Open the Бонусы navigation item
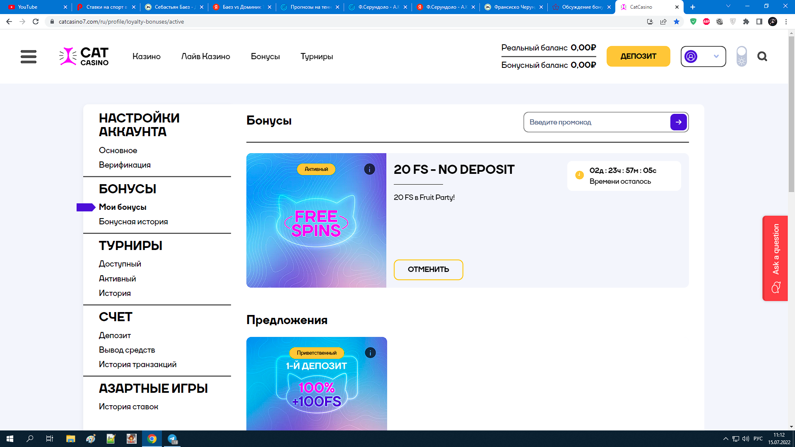795x447 pixels. pyautogui.click(x=265, y=57)
